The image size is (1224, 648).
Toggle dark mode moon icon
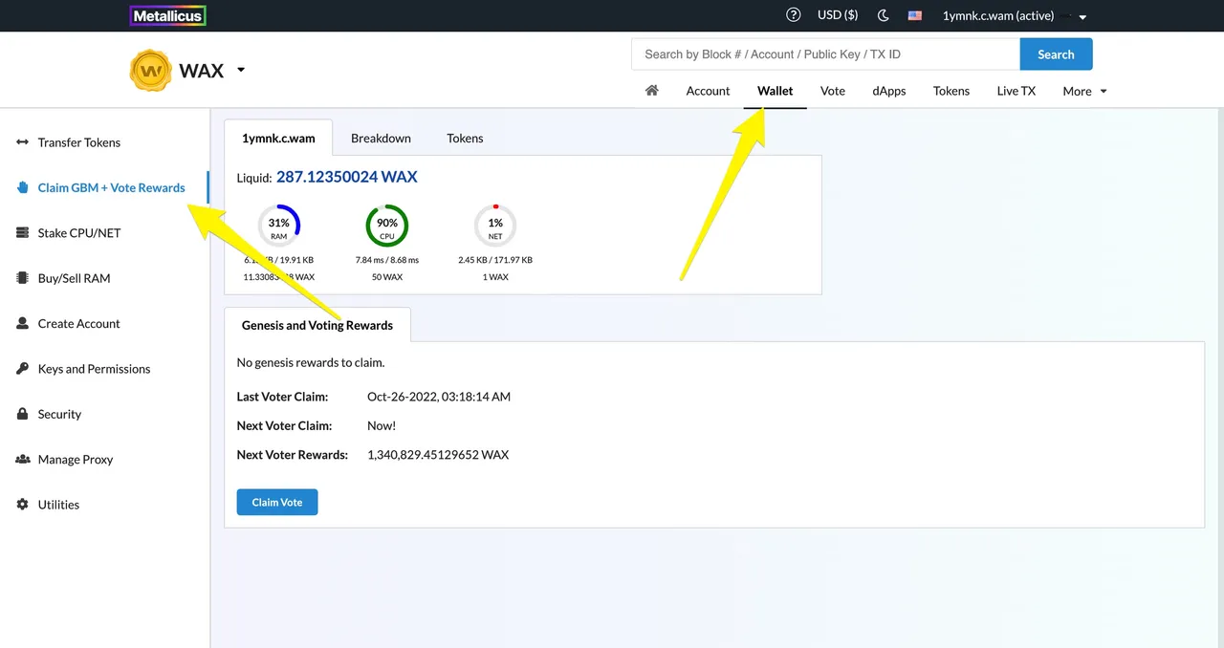(x=884, y=15)
